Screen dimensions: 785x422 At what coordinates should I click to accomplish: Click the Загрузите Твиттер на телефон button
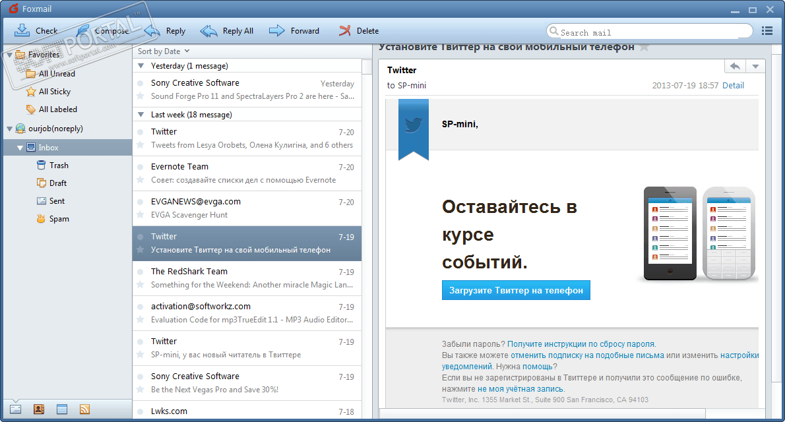pyautogui.click(x=516, y=290)
